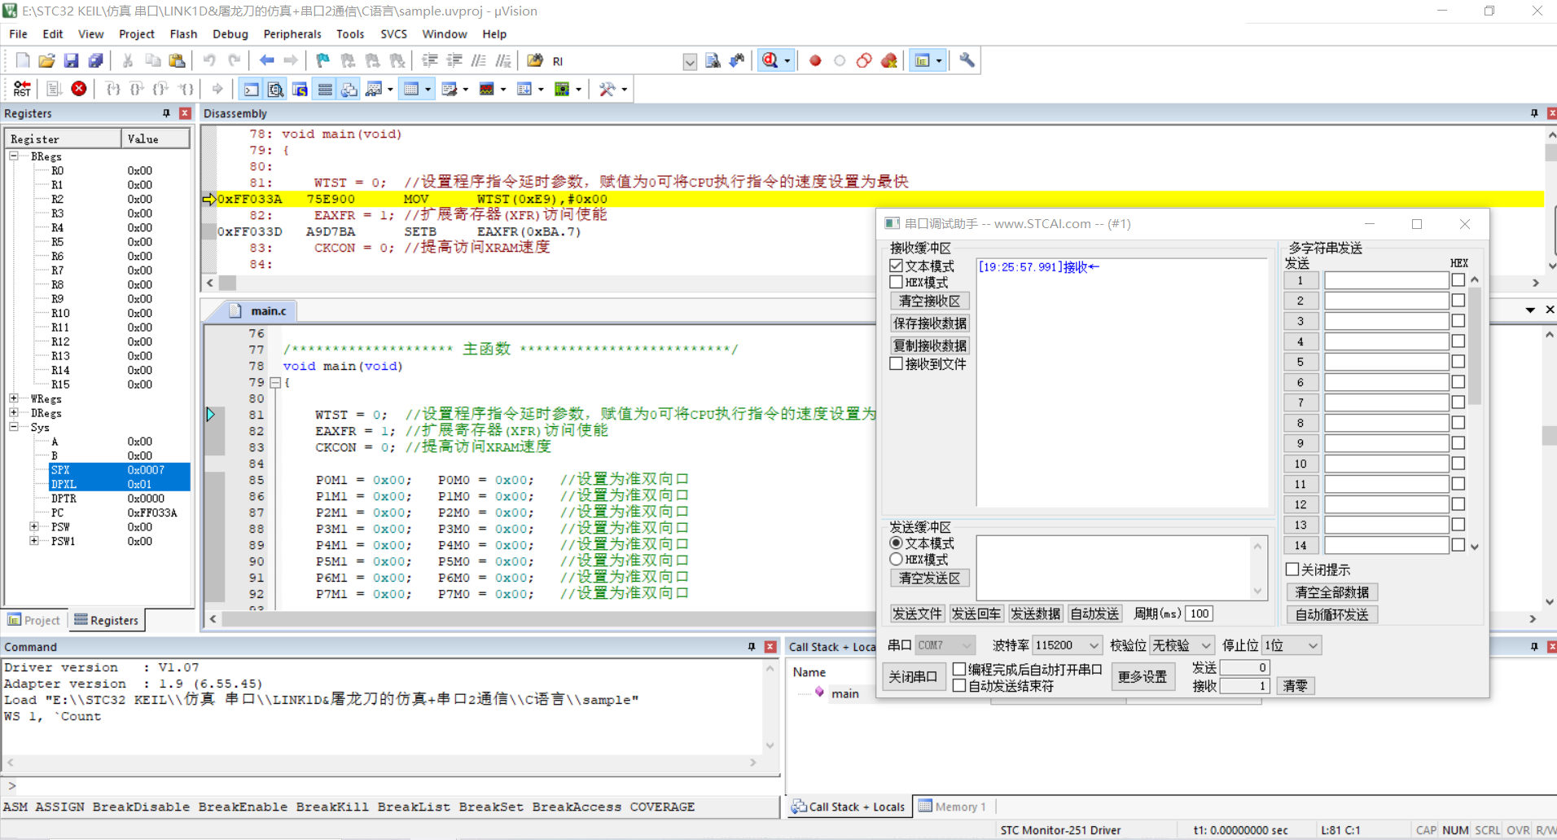Insert breakpoint with red circle icon
This screenshot has height=840, width=1557.
point(815,60)
